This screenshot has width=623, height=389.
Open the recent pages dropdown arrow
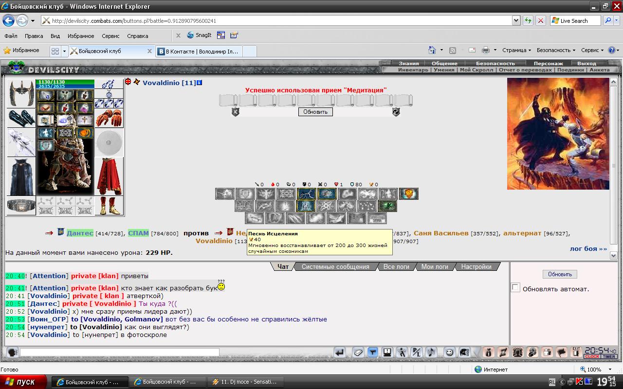coord(33,21)
